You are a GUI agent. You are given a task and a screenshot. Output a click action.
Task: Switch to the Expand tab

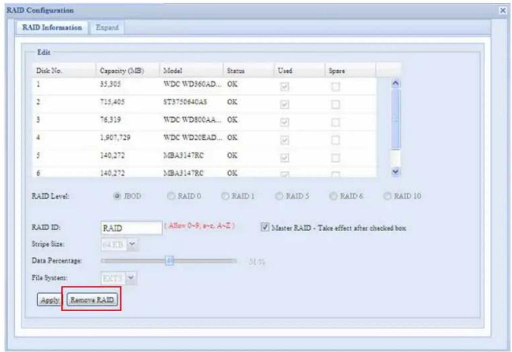[107, 28]
